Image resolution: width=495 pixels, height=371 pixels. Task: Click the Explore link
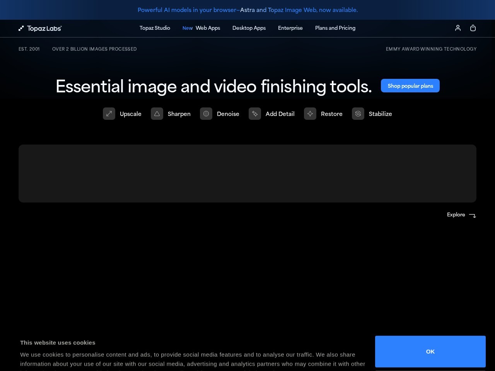[x=456, y=214]
